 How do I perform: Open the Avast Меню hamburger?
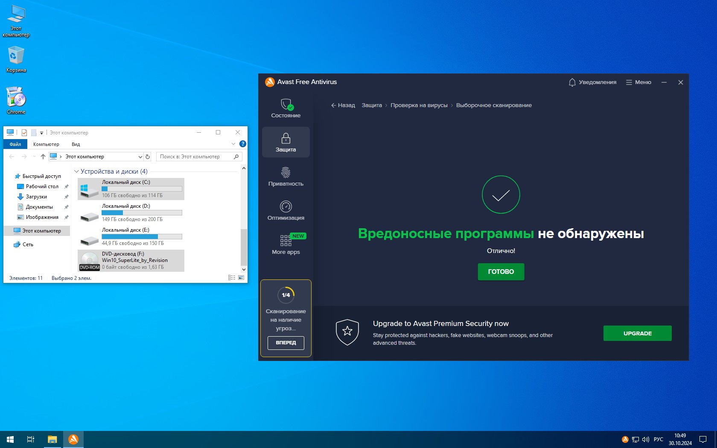coord(638,82)
